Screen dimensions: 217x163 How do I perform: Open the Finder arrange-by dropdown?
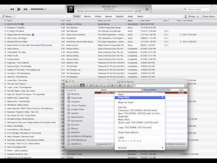pos(98,86)
